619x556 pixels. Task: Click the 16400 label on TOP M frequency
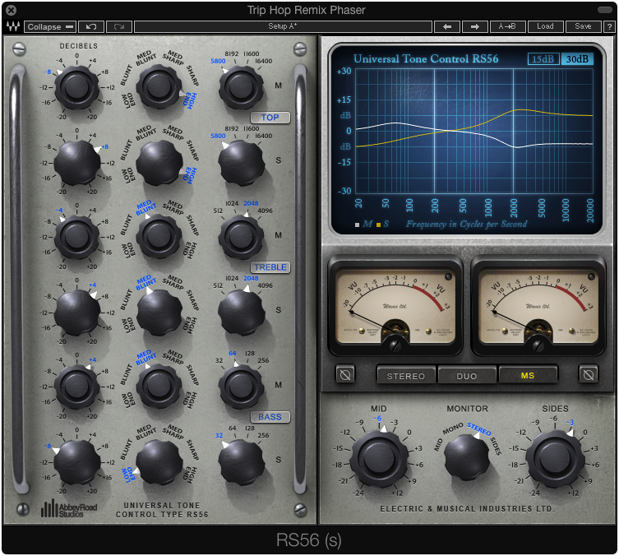coord(263,61)
